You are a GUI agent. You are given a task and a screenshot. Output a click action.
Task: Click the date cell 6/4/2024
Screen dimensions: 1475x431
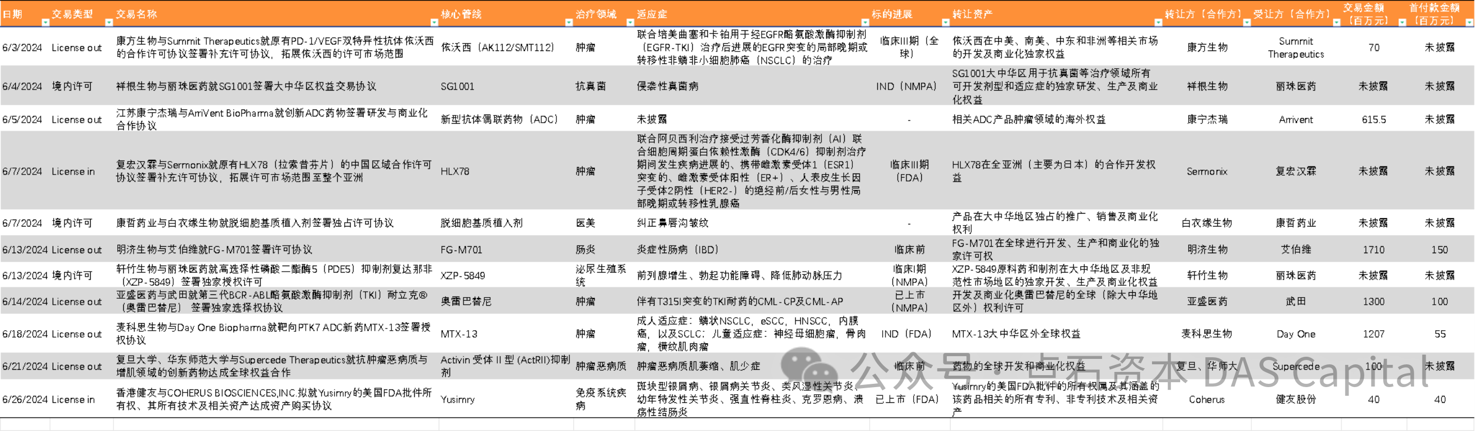coord(22,86)
